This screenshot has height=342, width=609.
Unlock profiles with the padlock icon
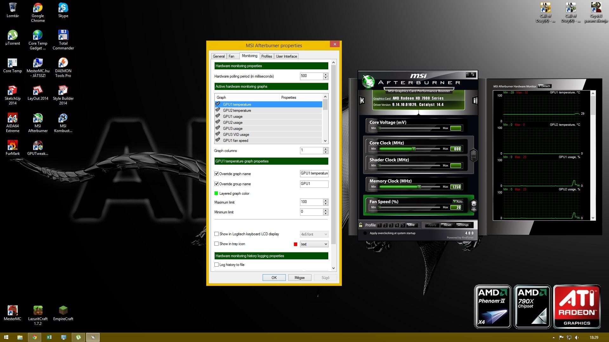(x=361, y=225)
